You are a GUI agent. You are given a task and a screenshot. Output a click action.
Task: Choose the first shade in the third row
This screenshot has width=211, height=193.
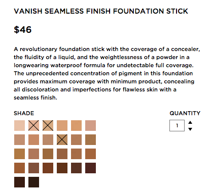(x=19, y=154)
